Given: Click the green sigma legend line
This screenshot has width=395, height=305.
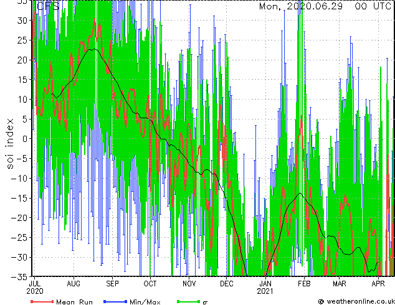Looking at the screenshot, I should pos(189,301).
